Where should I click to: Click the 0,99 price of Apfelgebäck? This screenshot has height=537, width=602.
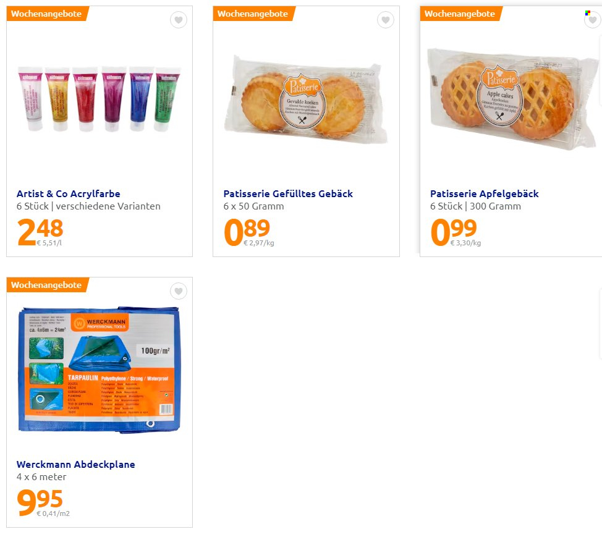tap(454, 232)
